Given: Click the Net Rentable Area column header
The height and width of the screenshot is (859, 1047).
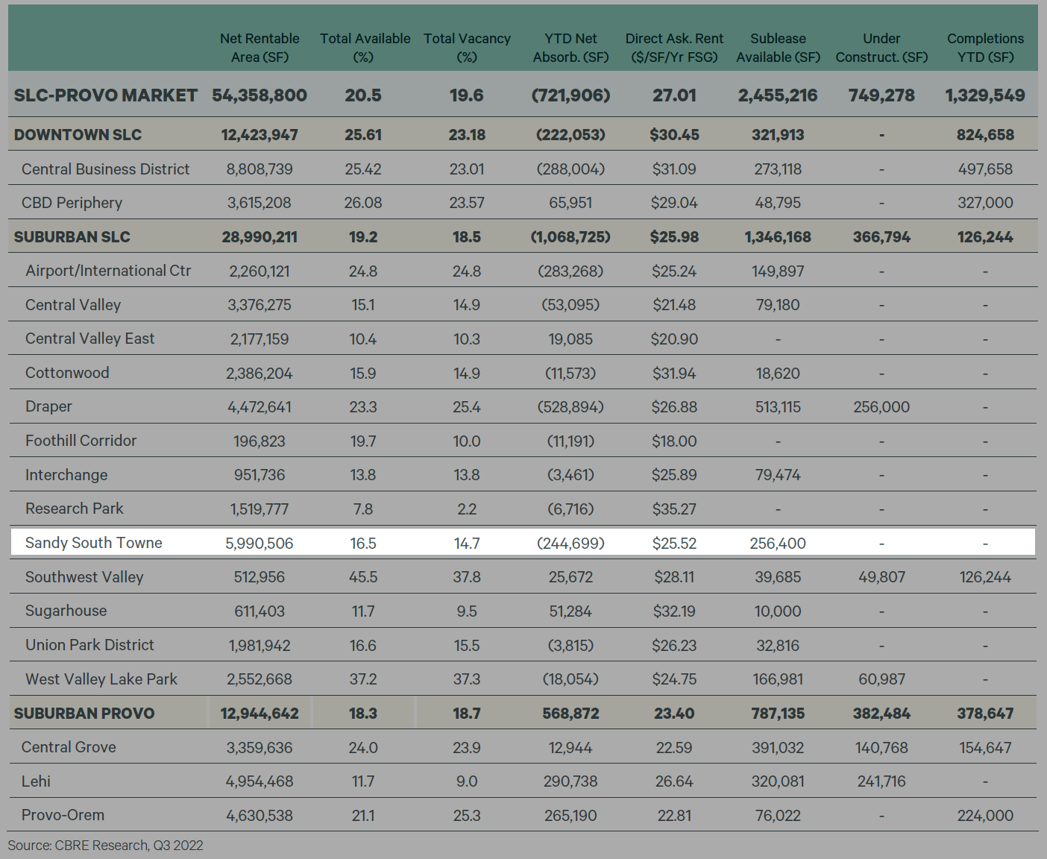Looking at the screenshot, I should (x=259, y=48).
